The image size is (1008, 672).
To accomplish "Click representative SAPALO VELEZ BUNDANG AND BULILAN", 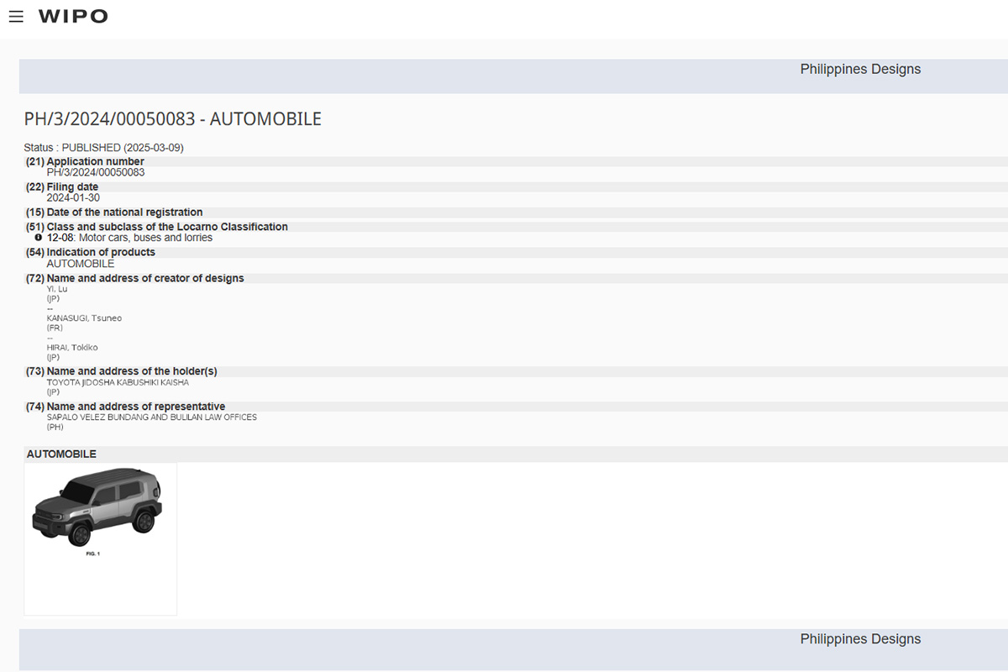I will [151, 417].
